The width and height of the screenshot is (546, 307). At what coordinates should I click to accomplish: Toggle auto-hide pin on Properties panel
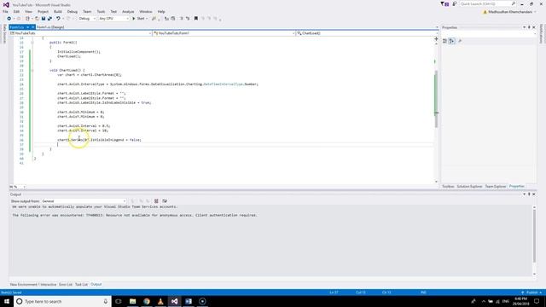(x=529, y=27)
